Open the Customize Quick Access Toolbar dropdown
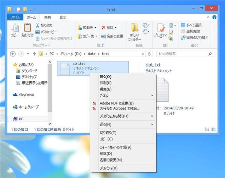225x178 pixels. (31, 10)
